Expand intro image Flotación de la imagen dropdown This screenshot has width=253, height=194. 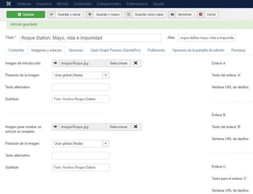[81, 75]
